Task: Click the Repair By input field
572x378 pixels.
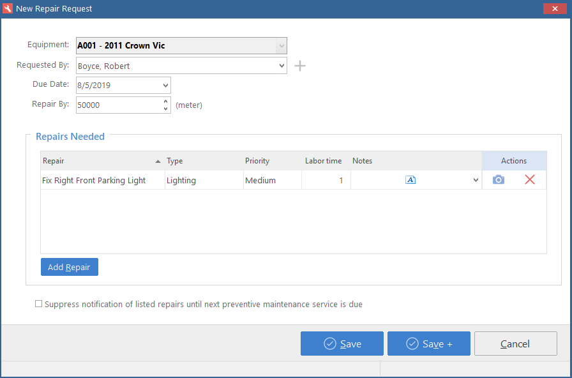Action: [x=119, y=105]
